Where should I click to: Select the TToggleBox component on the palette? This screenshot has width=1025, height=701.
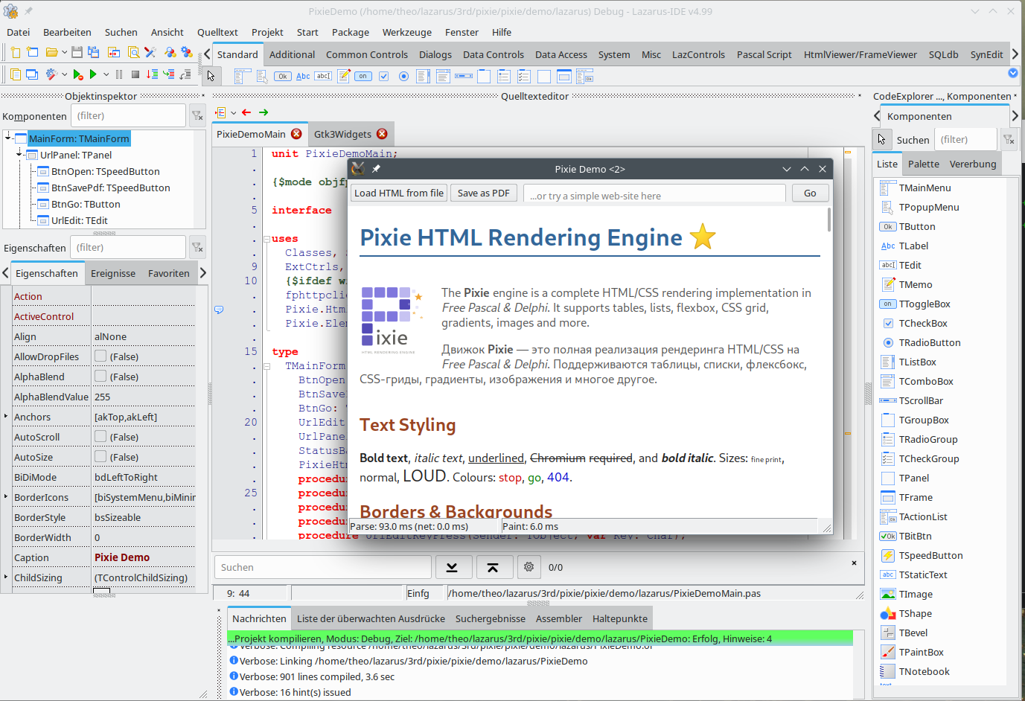(x=363, y=75)
